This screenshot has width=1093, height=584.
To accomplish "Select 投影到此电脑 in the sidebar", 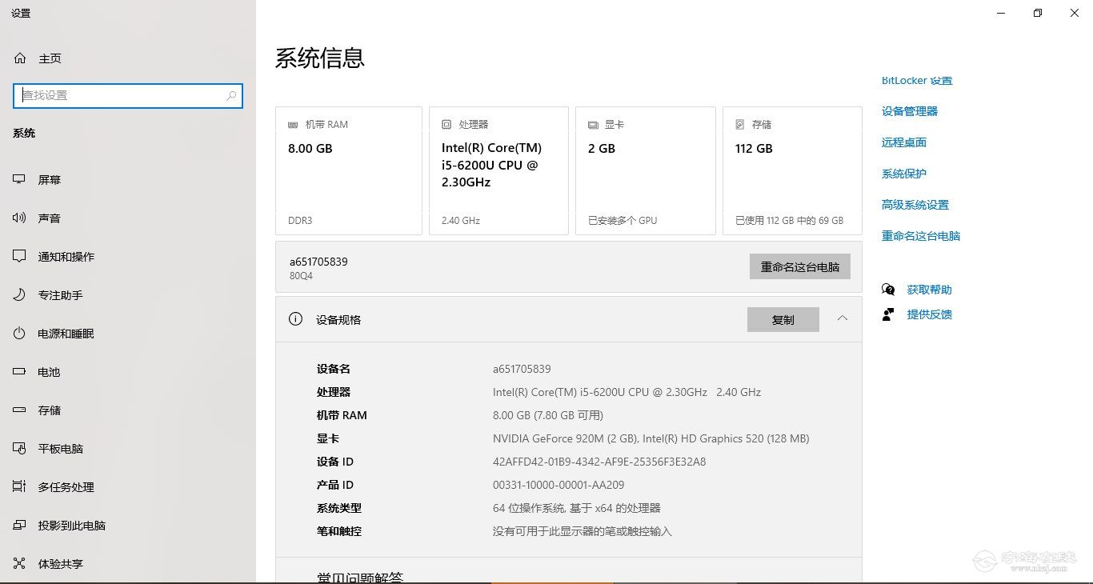I will [71, 526].
